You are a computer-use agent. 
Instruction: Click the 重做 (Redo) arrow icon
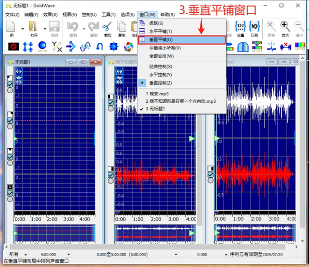94,27
